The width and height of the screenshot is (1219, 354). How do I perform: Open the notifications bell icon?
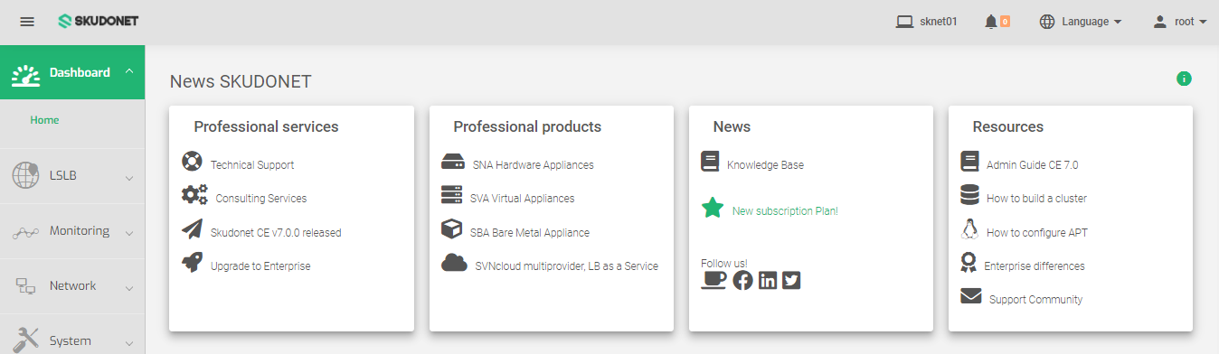990,22
